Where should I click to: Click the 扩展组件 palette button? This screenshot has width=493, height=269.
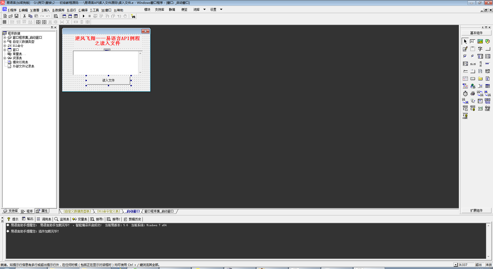coord(476,210)
